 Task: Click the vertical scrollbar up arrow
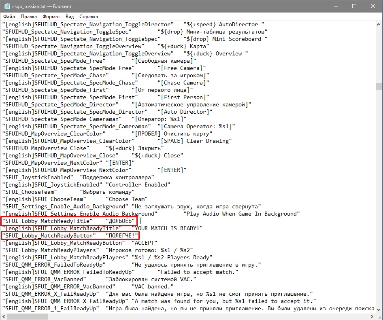pos(379,24)
